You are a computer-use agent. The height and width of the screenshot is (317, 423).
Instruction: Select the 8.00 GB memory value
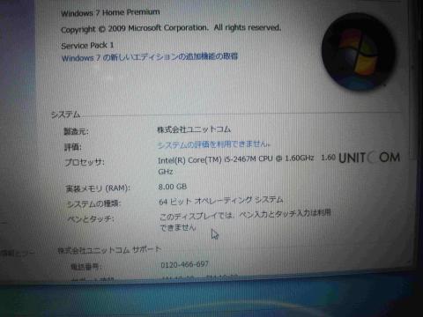tap(173, 187)
